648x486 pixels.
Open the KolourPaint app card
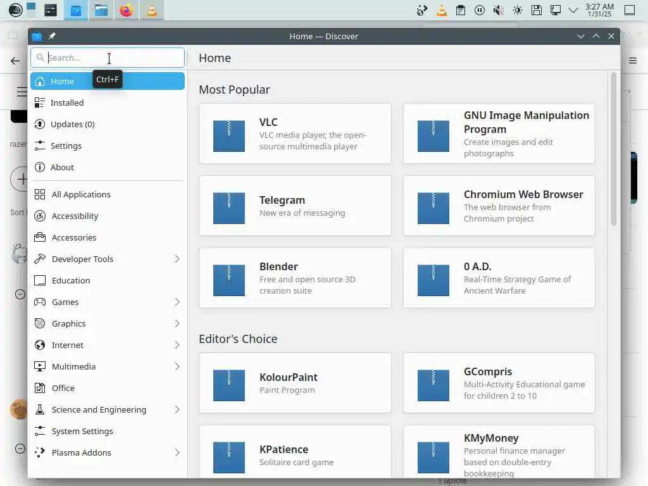pyautogui.click(x=295, y=383)
